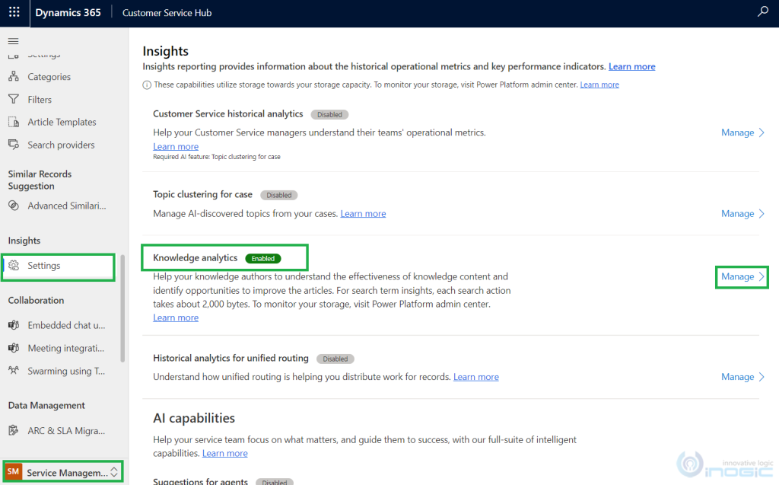Click Manage for Customer Service historical analytics
The width and height of the screenshot is (779, 485).
[x=737, y=132]
